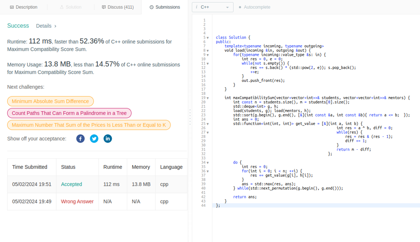Open Minimum Absolute Sum Difference challenge

point(50,101)
